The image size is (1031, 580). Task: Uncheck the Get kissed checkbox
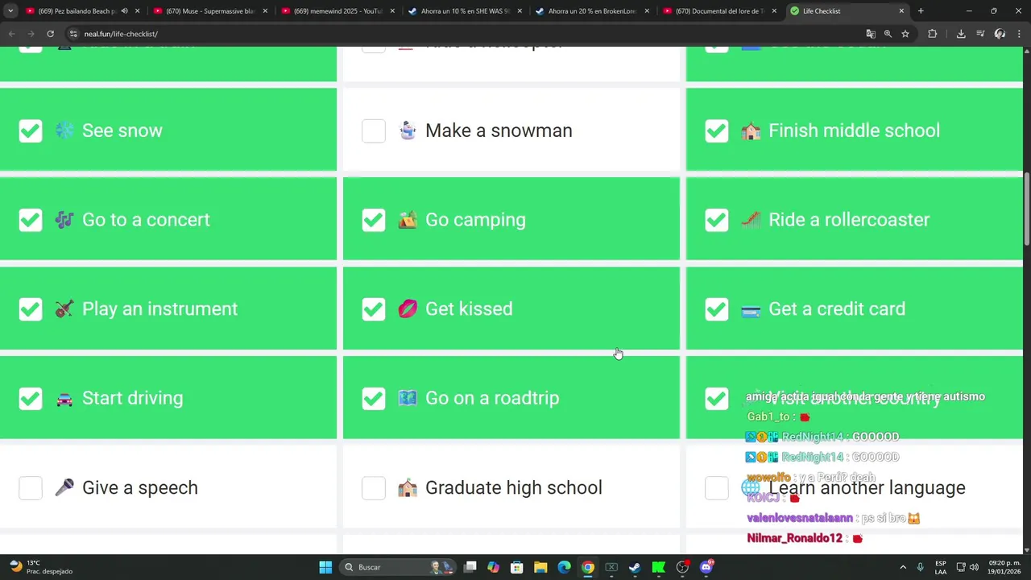coord(374,309)
